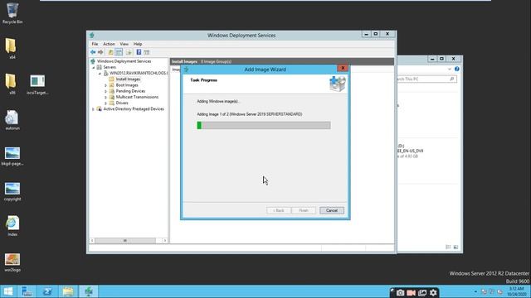Open the Help menu
This screenshot has height=298, width=531.
[x=138, y=44]
